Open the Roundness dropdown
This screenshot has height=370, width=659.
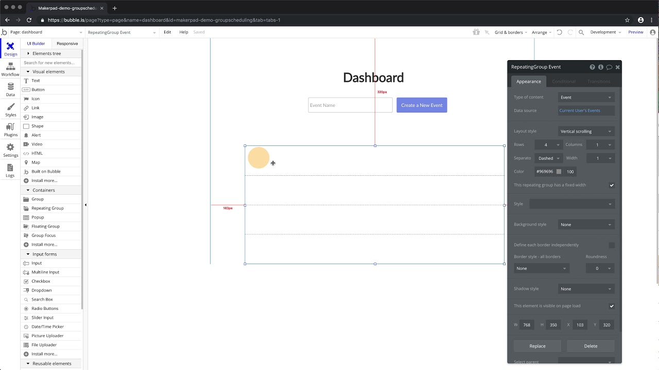tap(600, 268)
